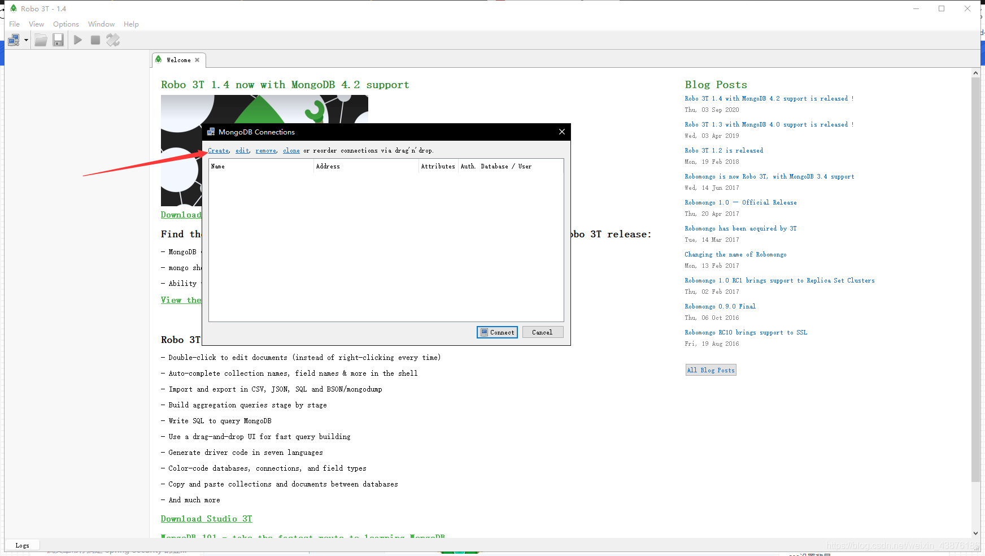Click the scrollbar down arrow on welcome page
The width and height of the screenshot is (985, 556).
point(975,533)
